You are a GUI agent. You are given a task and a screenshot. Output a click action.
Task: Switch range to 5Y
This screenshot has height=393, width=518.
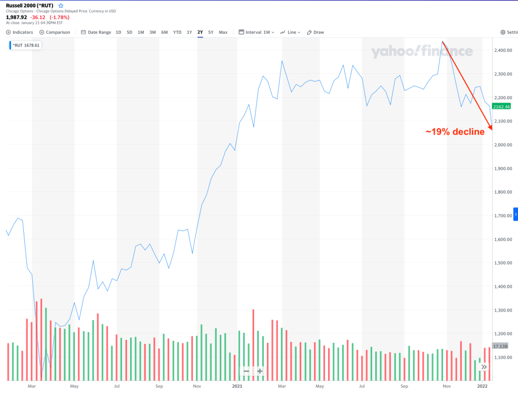coord(211,32)
